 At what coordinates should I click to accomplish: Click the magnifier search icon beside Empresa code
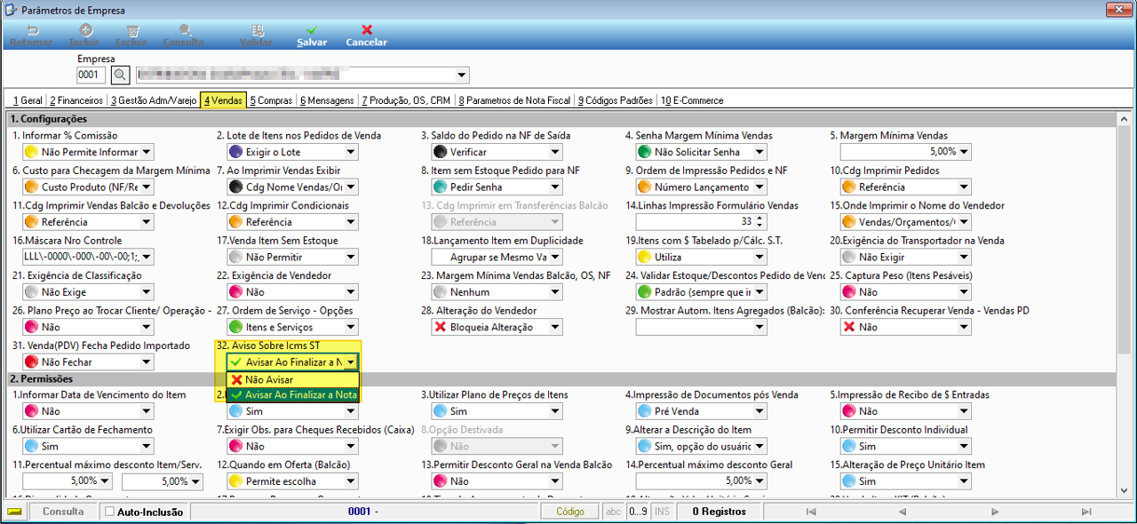pyautogui.click(x=120, y=75)
